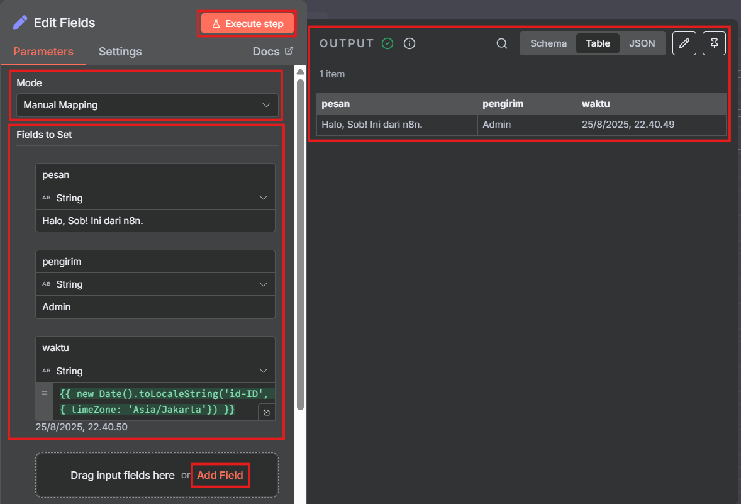Screen dimensions: 741x504
Task: Open the type dropdown for the waktu field
Action: pos(155,371)
